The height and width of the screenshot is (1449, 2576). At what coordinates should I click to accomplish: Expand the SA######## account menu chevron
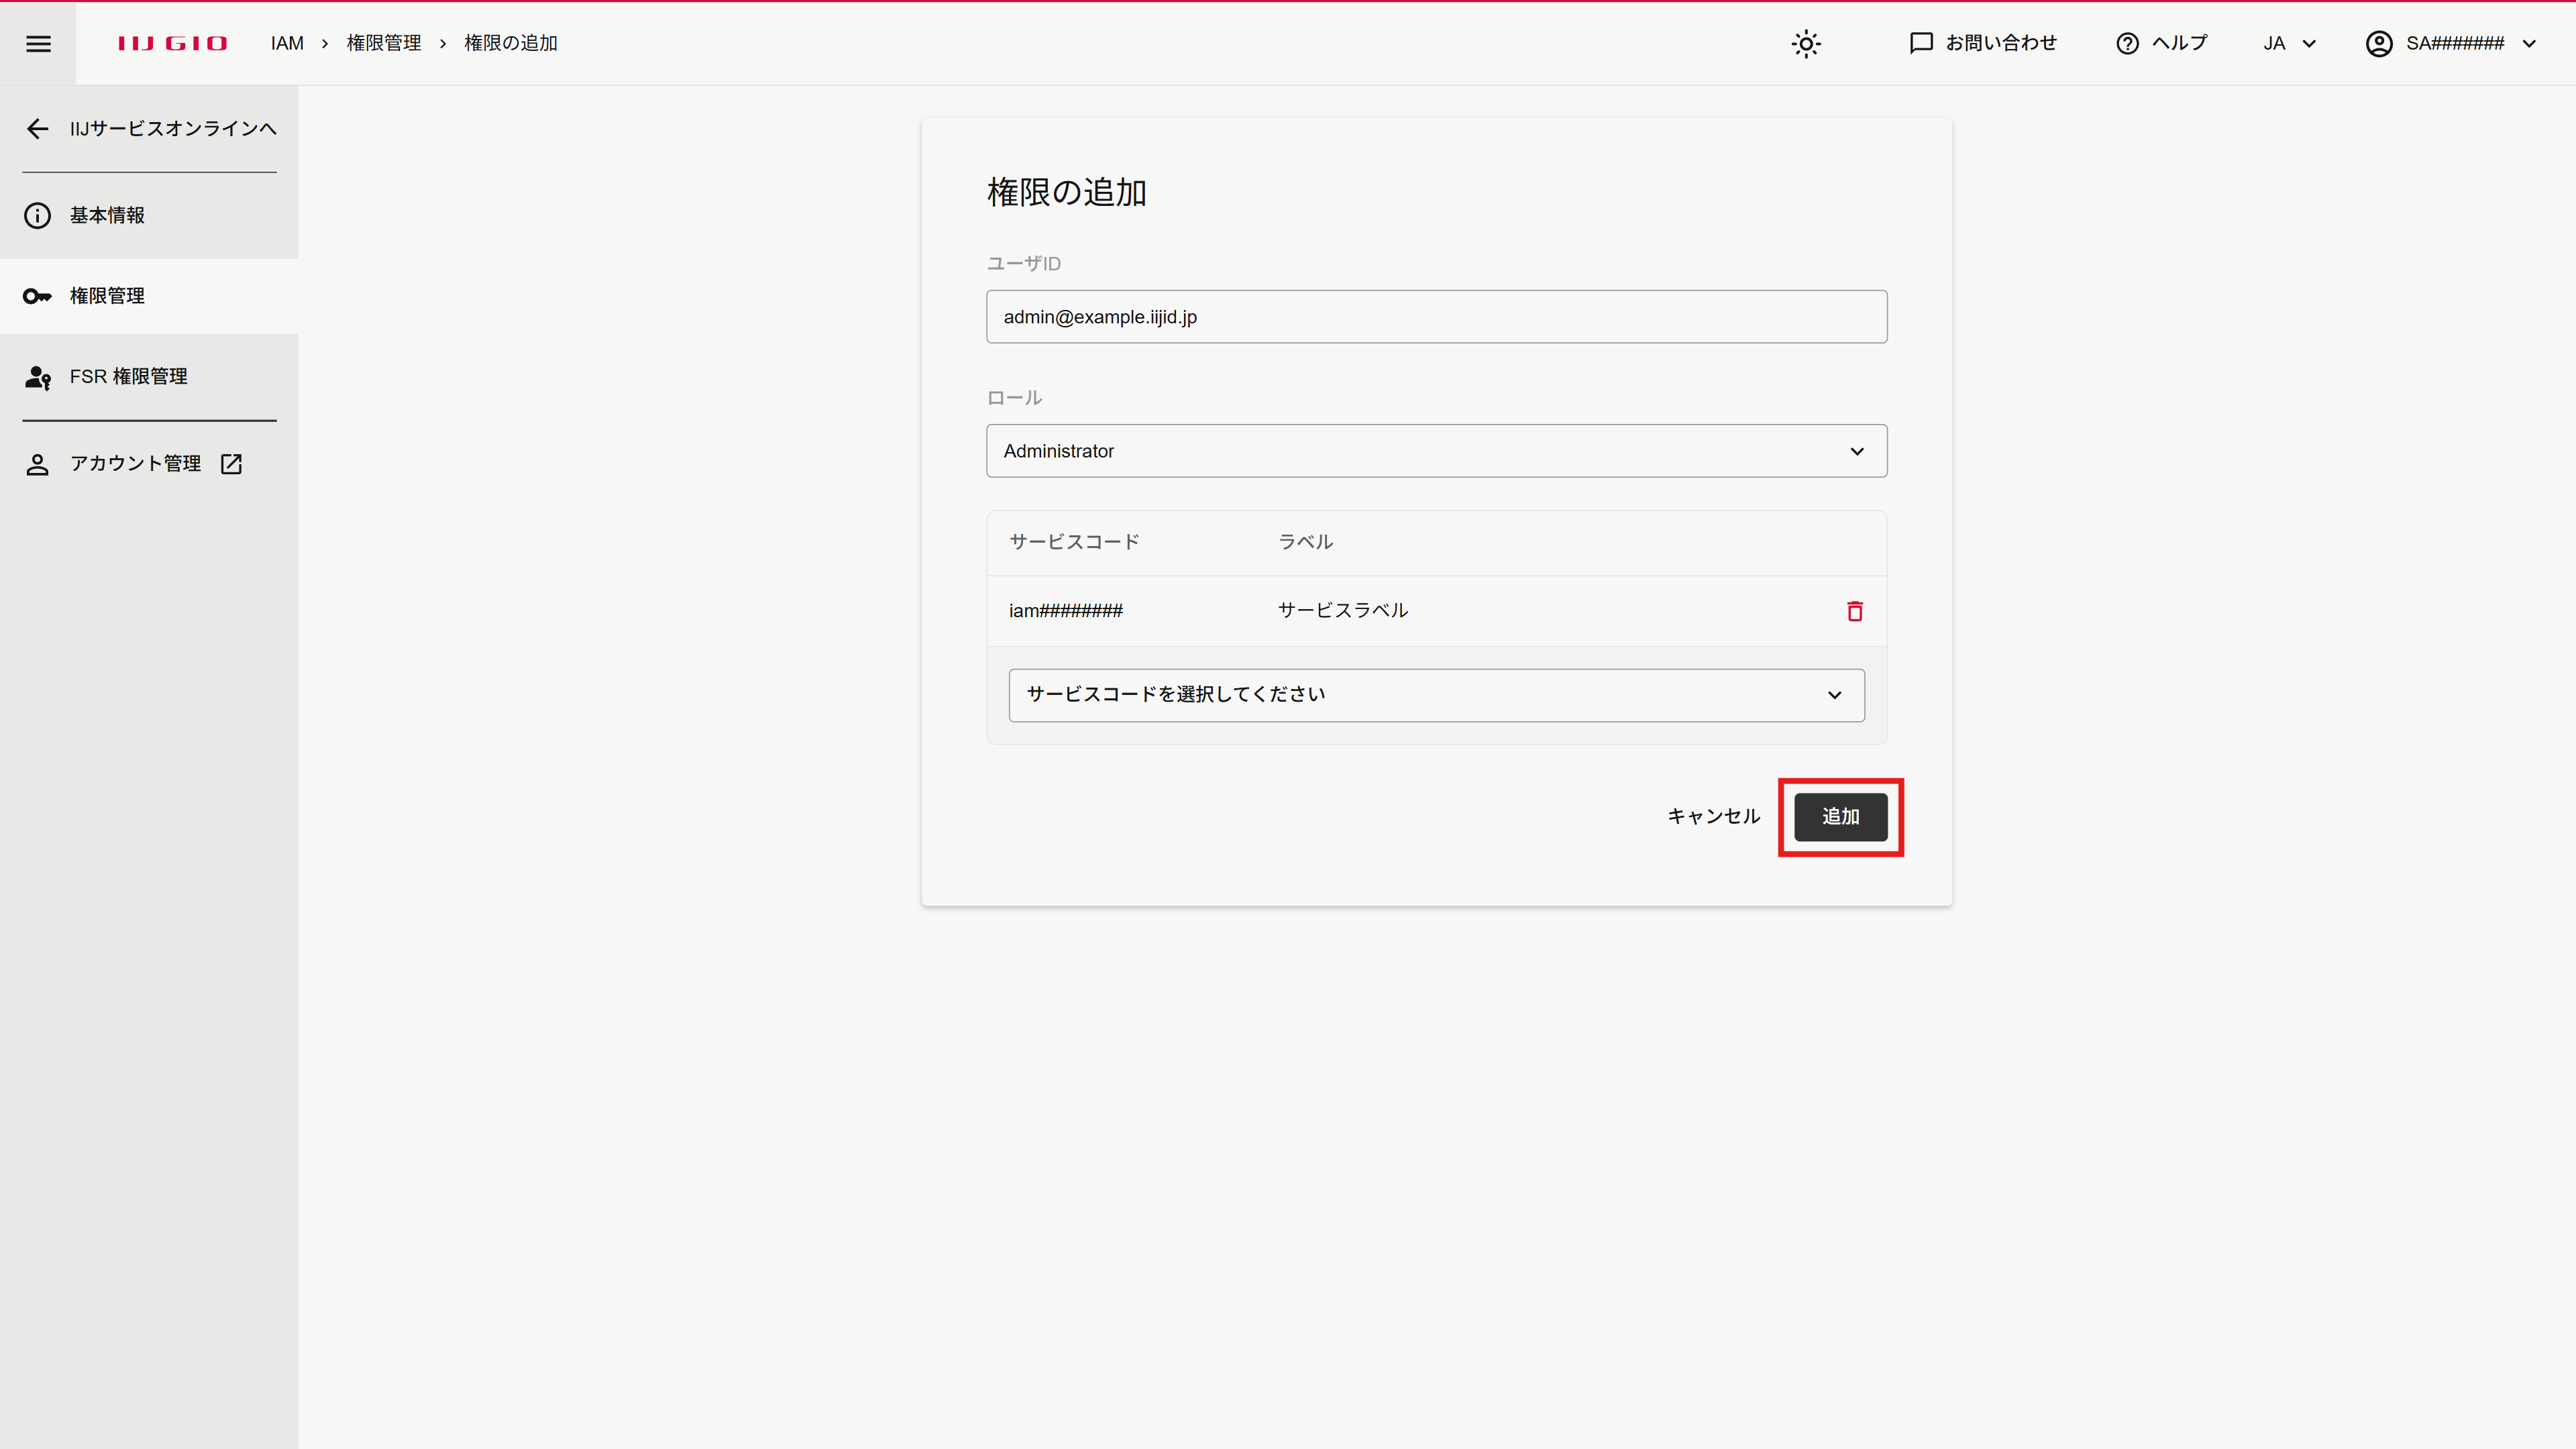pos(2529,43)
